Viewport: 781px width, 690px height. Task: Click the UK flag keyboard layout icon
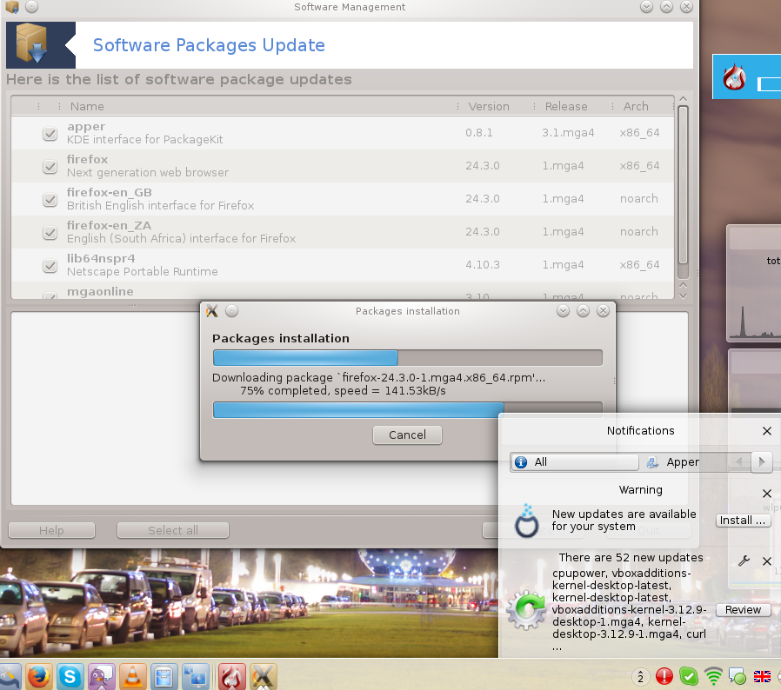coord(762,677)
